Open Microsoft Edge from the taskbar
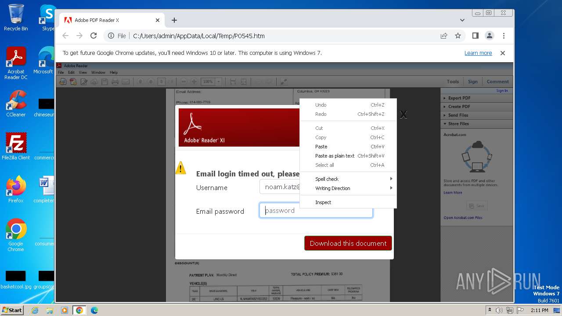Viewport: 562px width, 316px height. [94, 310]
